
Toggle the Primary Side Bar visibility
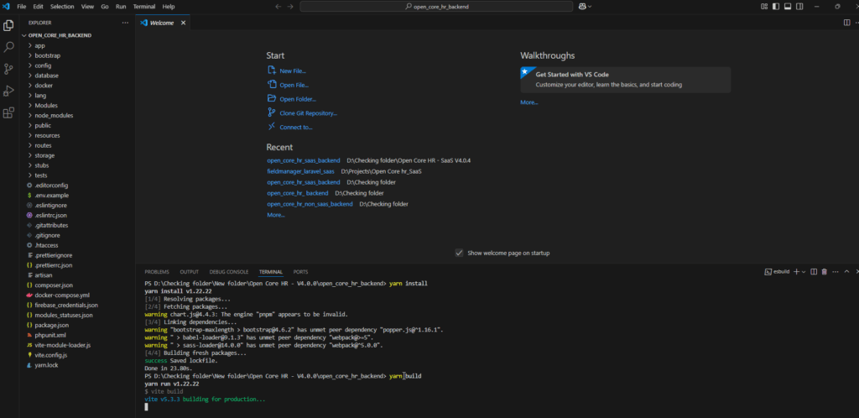tap(776, 7)
